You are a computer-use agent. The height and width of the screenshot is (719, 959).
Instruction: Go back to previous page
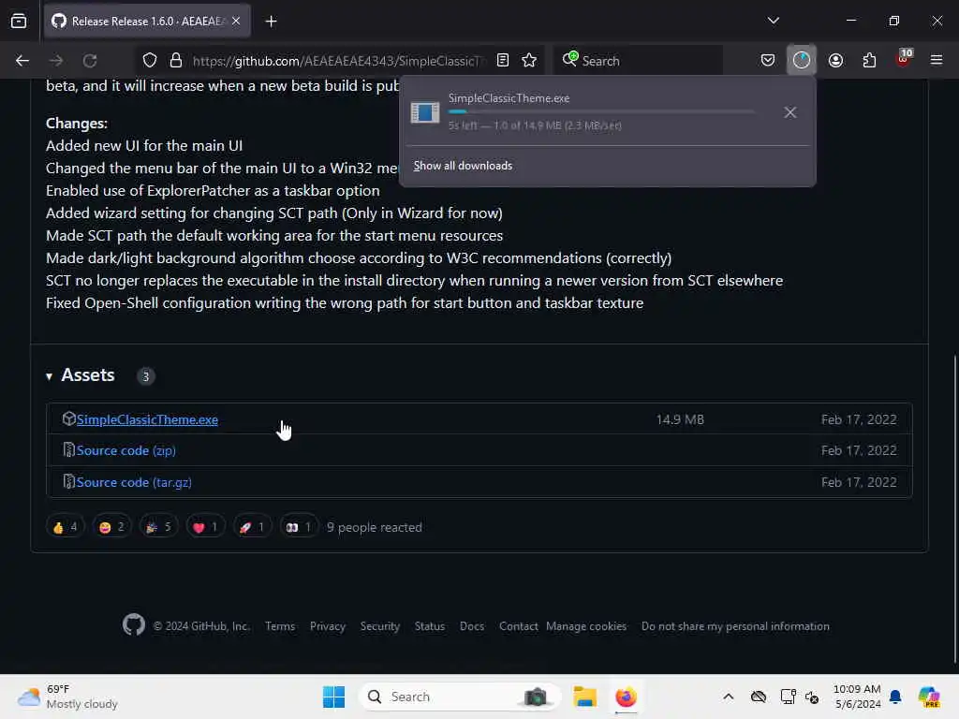22,61
